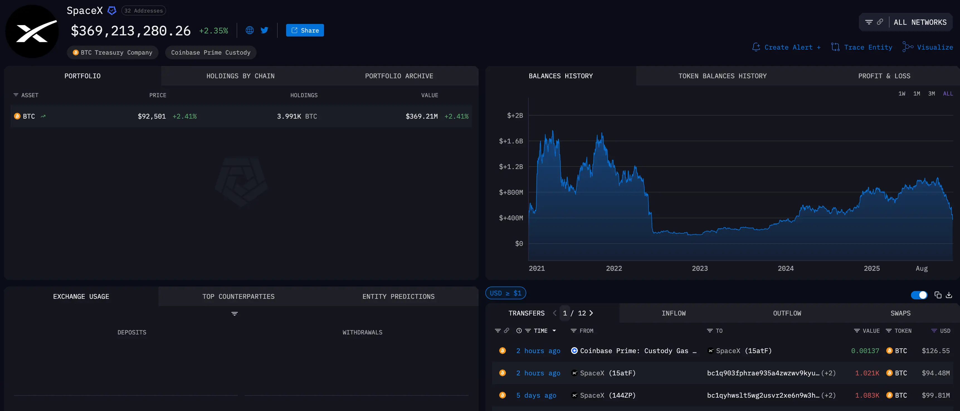Viewport: 960px width, 411px height.
Task: Open the TIME sort dropdown
Action: pos(554,331)
